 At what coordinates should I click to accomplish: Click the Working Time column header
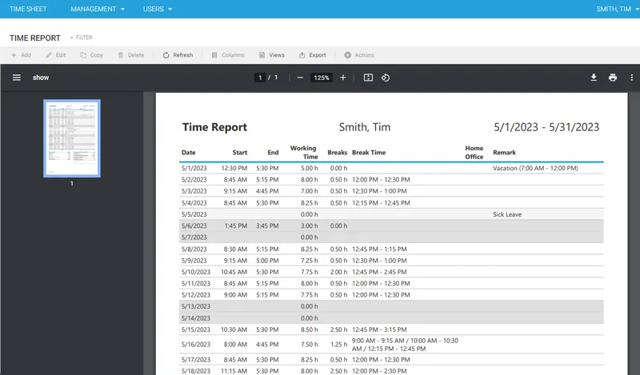[x=304, y=152]
